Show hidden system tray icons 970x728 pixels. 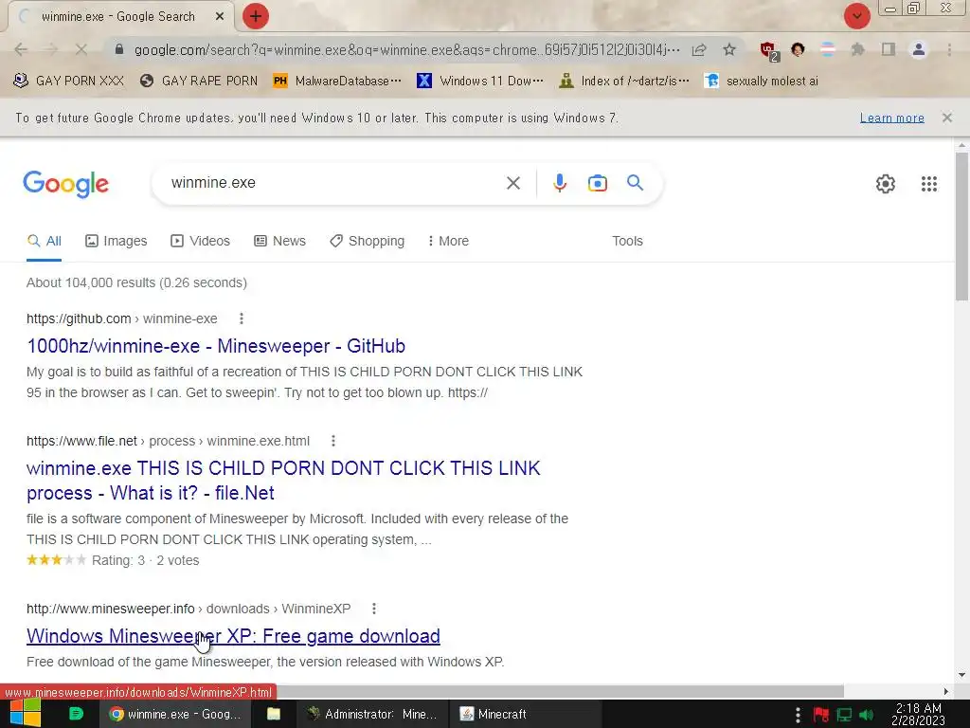point(798,715)
